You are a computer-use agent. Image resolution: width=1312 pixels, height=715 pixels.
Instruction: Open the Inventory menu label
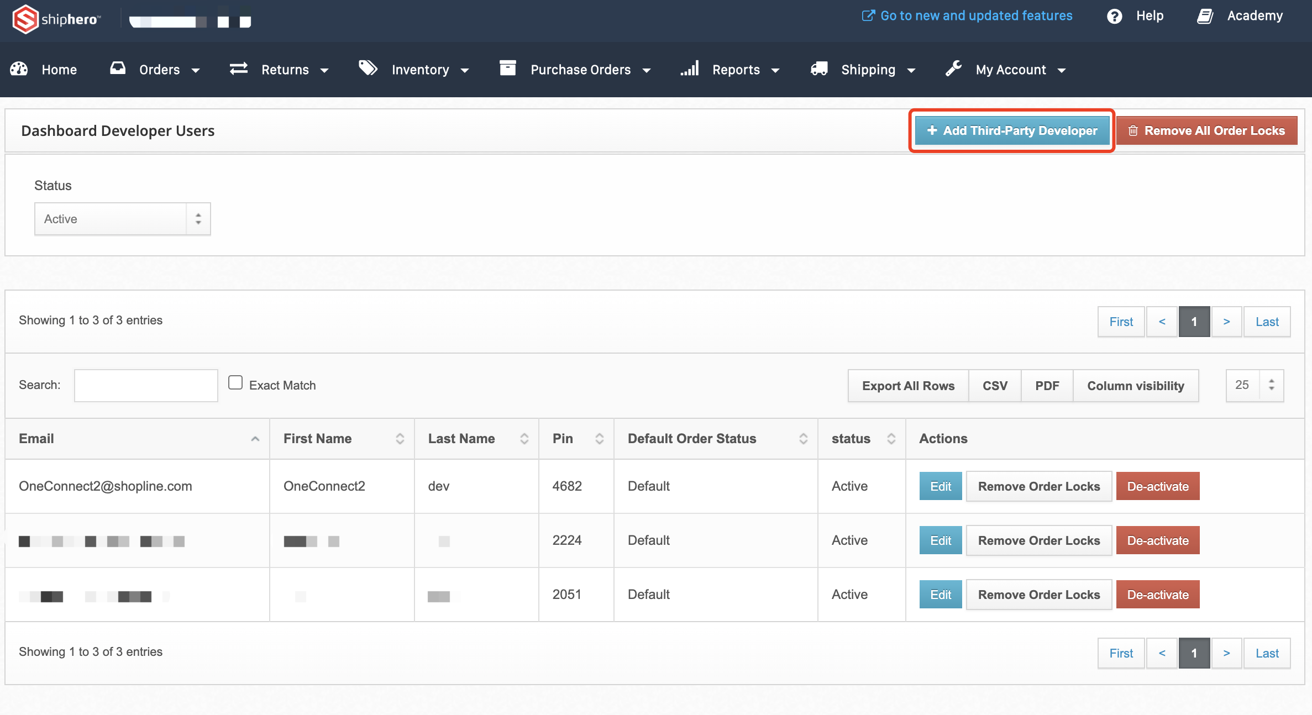coord(420,70)
